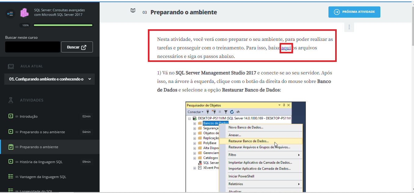The height and width of the screenshot is (193, 414).
Task: Click the list icon for Vantagem da linguagem SQL
Action: (x=11, y=177)
